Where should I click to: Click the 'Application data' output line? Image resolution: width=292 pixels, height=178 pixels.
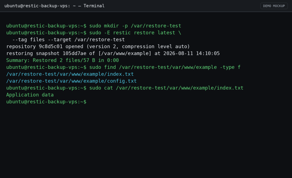30,95
